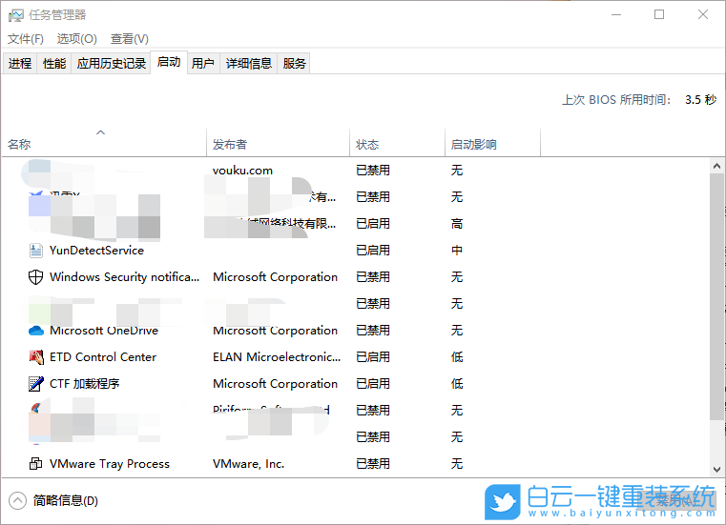
Task: Switch to the 用户 tab
Action: 203,64
